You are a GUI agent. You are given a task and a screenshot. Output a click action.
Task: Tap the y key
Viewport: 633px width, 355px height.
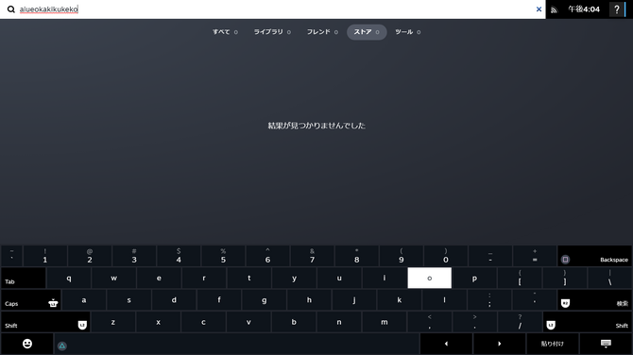pyautogui.click(x=294, y=278)
